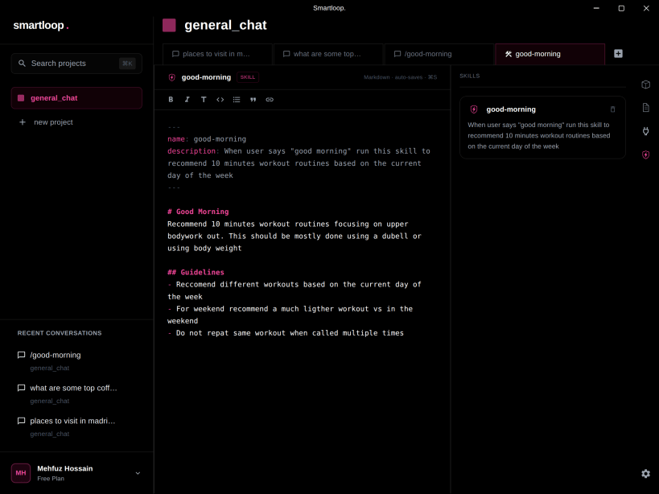Click the smartloop logo
This screenshot has height=494, width=659.
point(41,25)
